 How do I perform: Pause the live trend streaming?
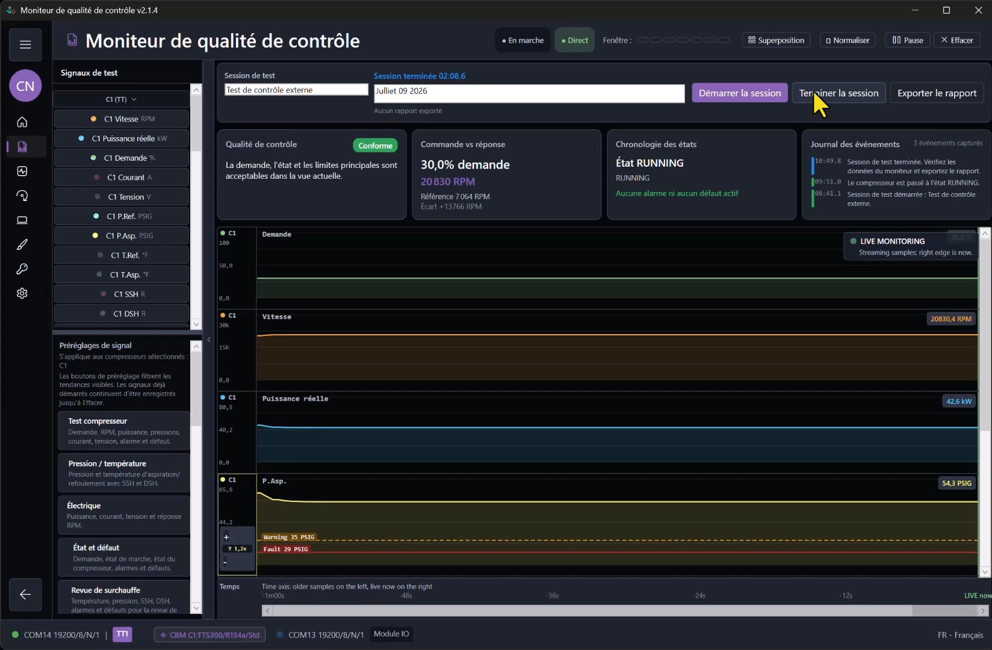[908, 40]
